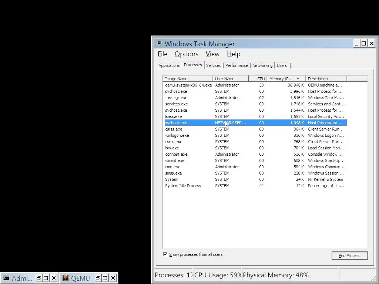The height and width of the screenshot is (284, 379).
Task: Click the System process with 24 K memory
Action: [256, 179]
